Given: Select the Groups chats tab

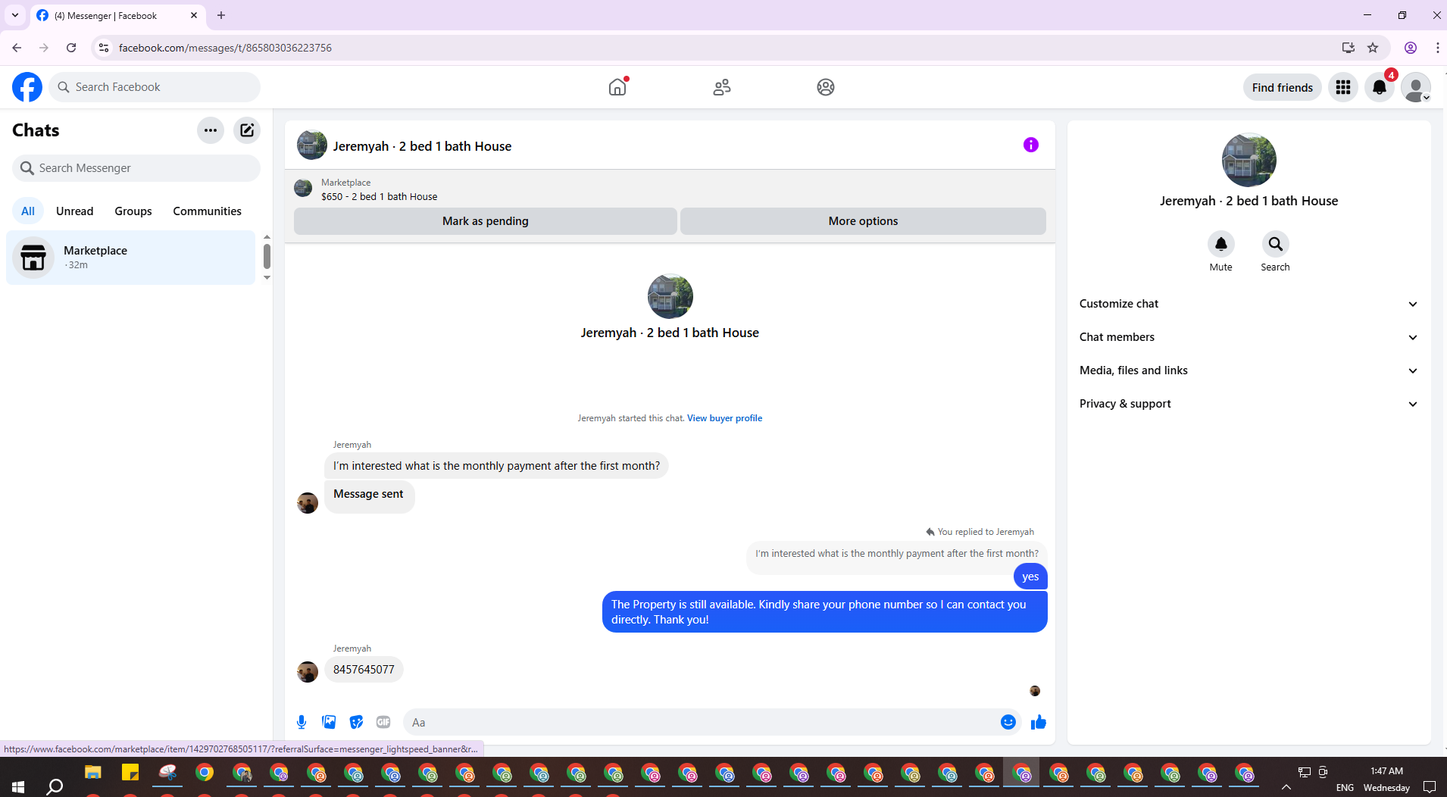Looking at the screenshot, I should pyautogui.click(x=133, y=211).
